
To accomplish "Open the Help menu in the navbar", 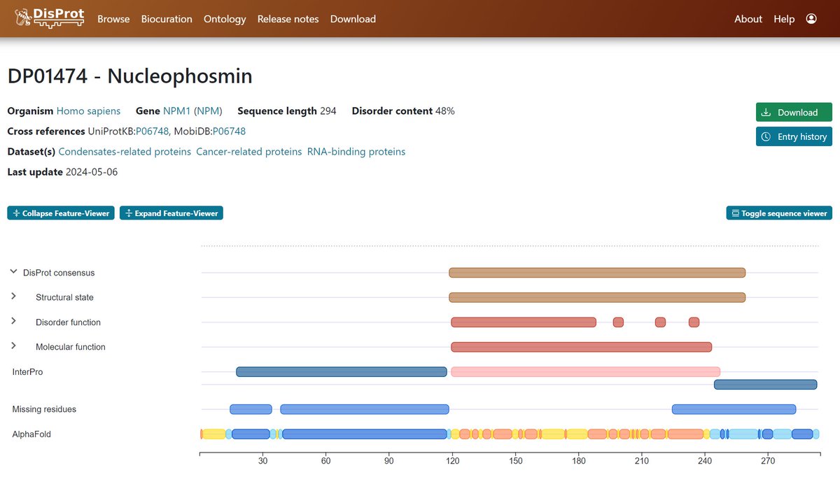I will pos(784,19).
